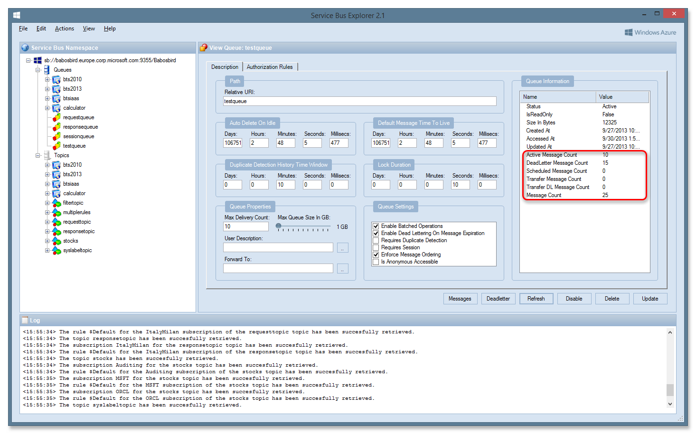The image size is (696, 434).
Task: Expand the multiplerules topic node
Action: 47,212
